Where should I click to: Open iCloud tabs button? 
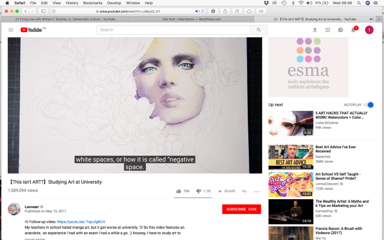249,11
